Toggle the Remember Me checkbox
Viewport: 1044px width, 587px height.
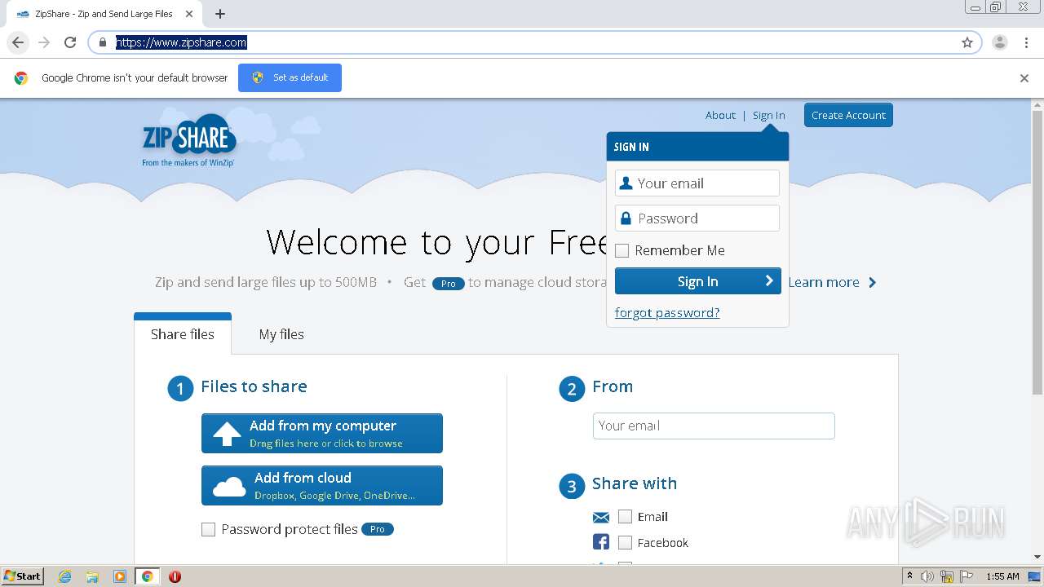[x=622, y=250]
